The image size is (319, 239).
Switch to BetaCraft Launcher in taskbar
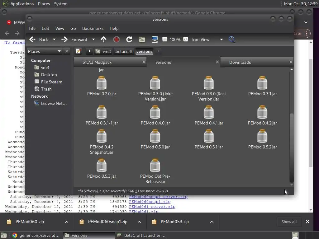click(141, 235)
